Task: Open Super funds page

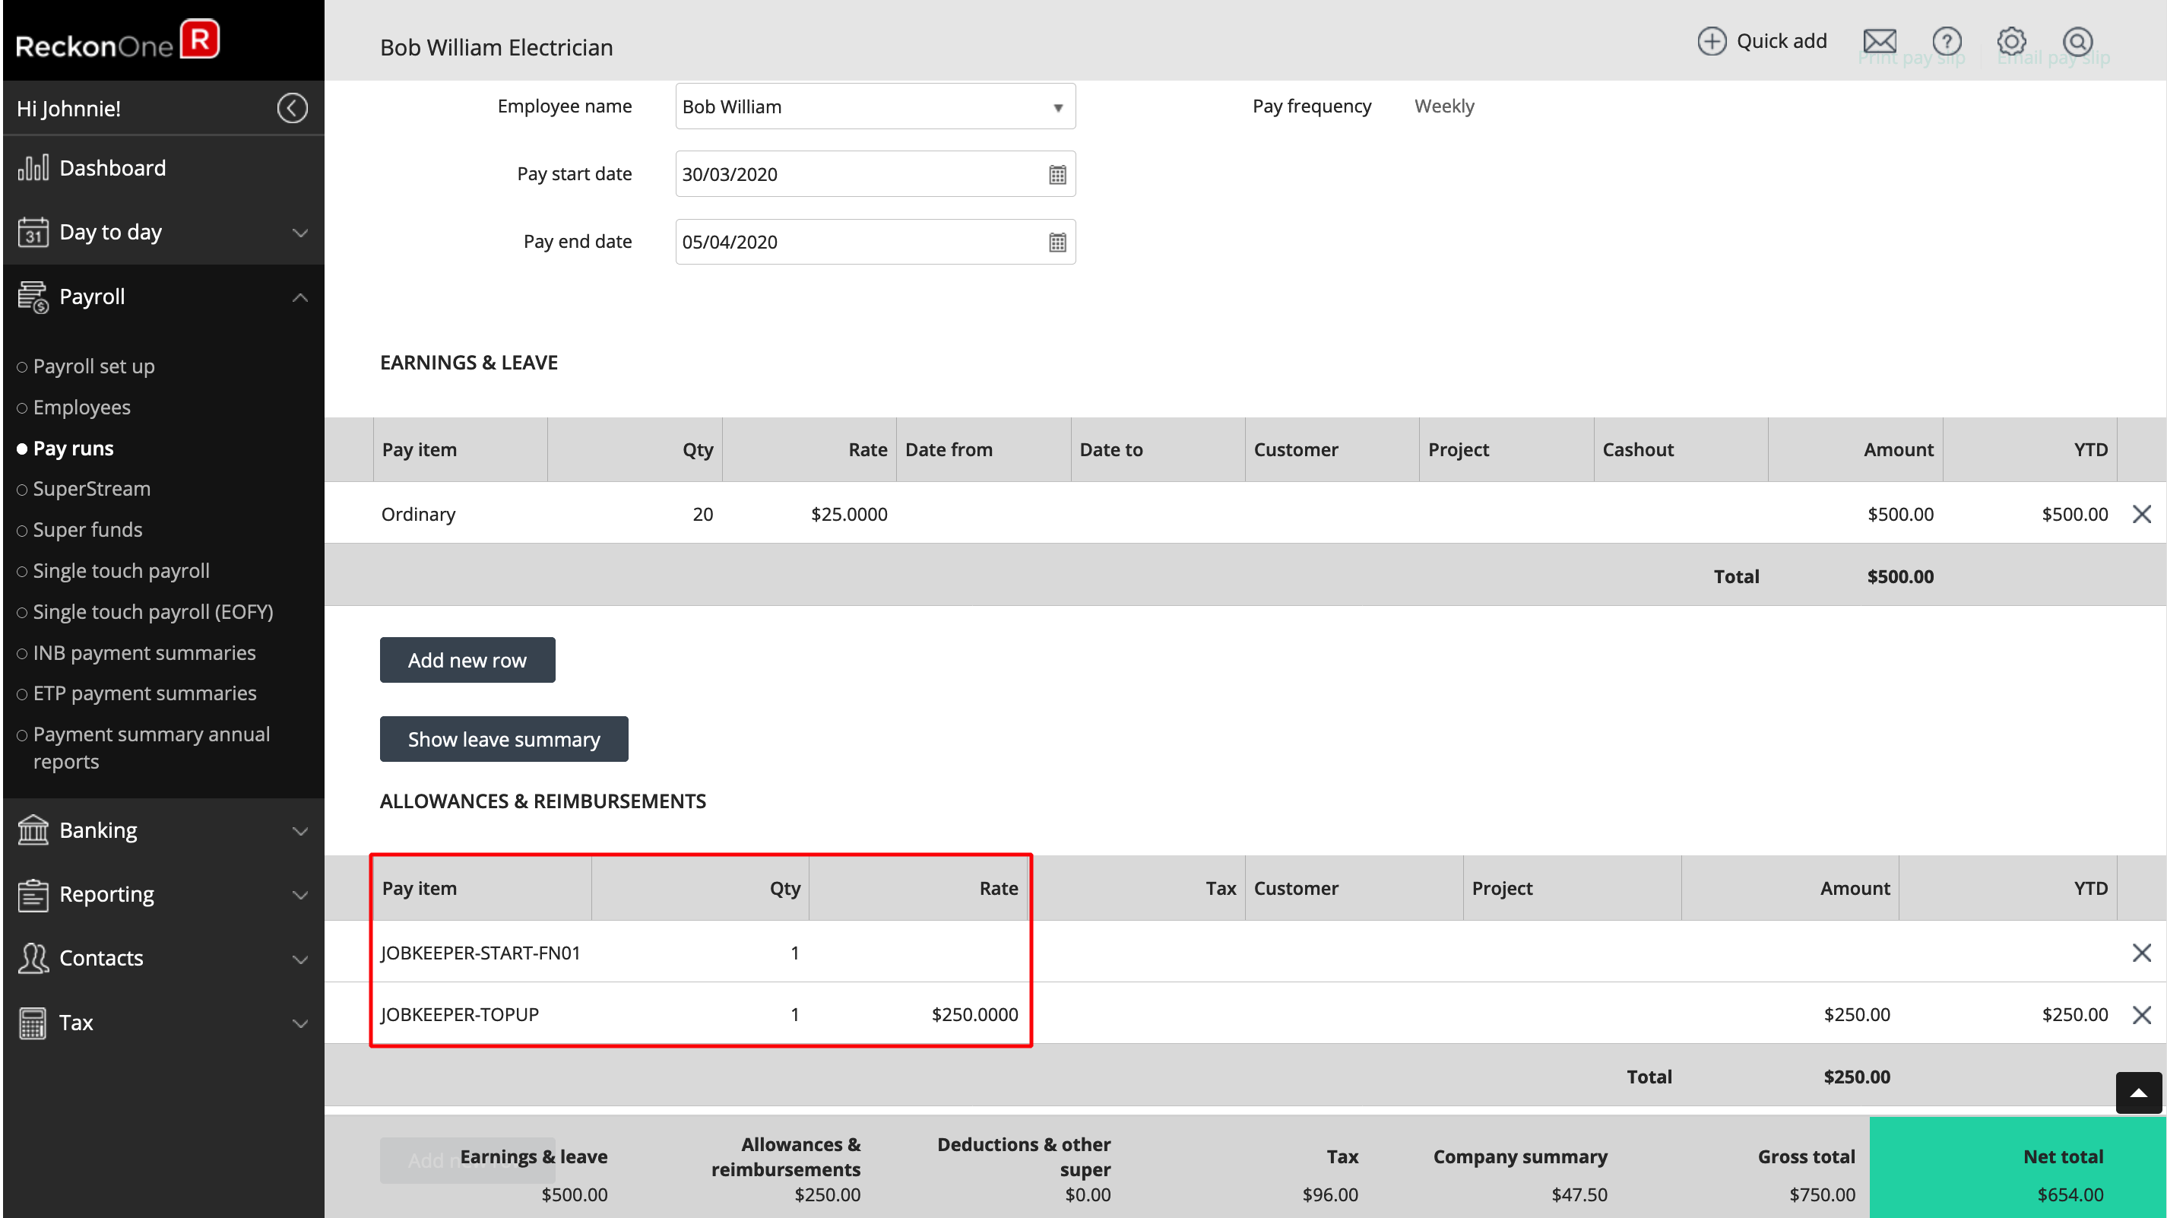Action: point(87,529)
